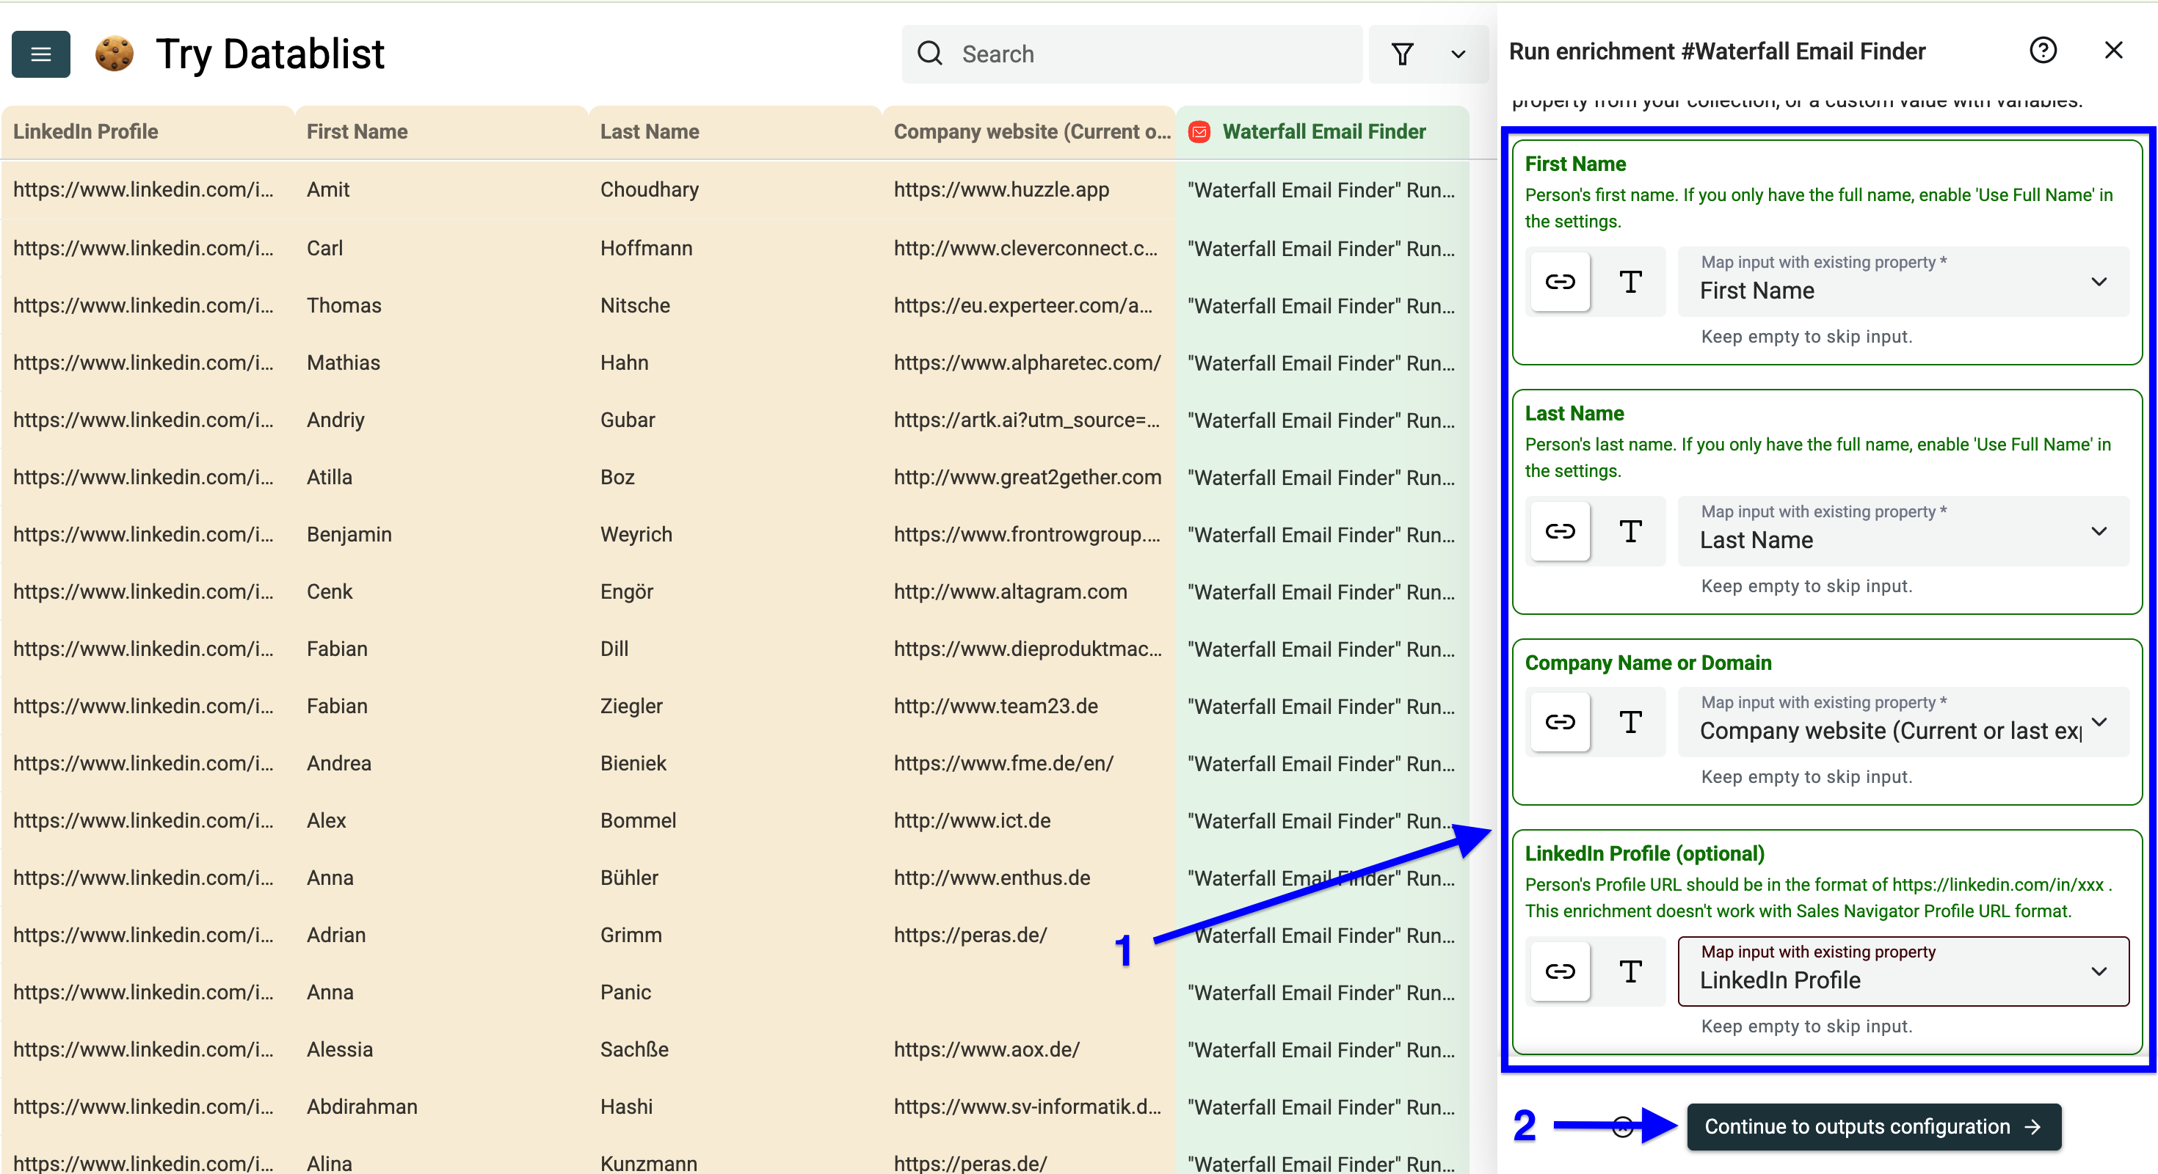Select the cell 'https://www.alpharetec.com/'
The width and height of the screenshot is (2158, 1174).
click(x=1029, y=362)
